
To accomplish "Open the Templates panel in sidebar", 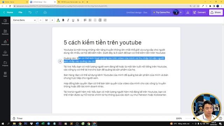I will point(5,22).
